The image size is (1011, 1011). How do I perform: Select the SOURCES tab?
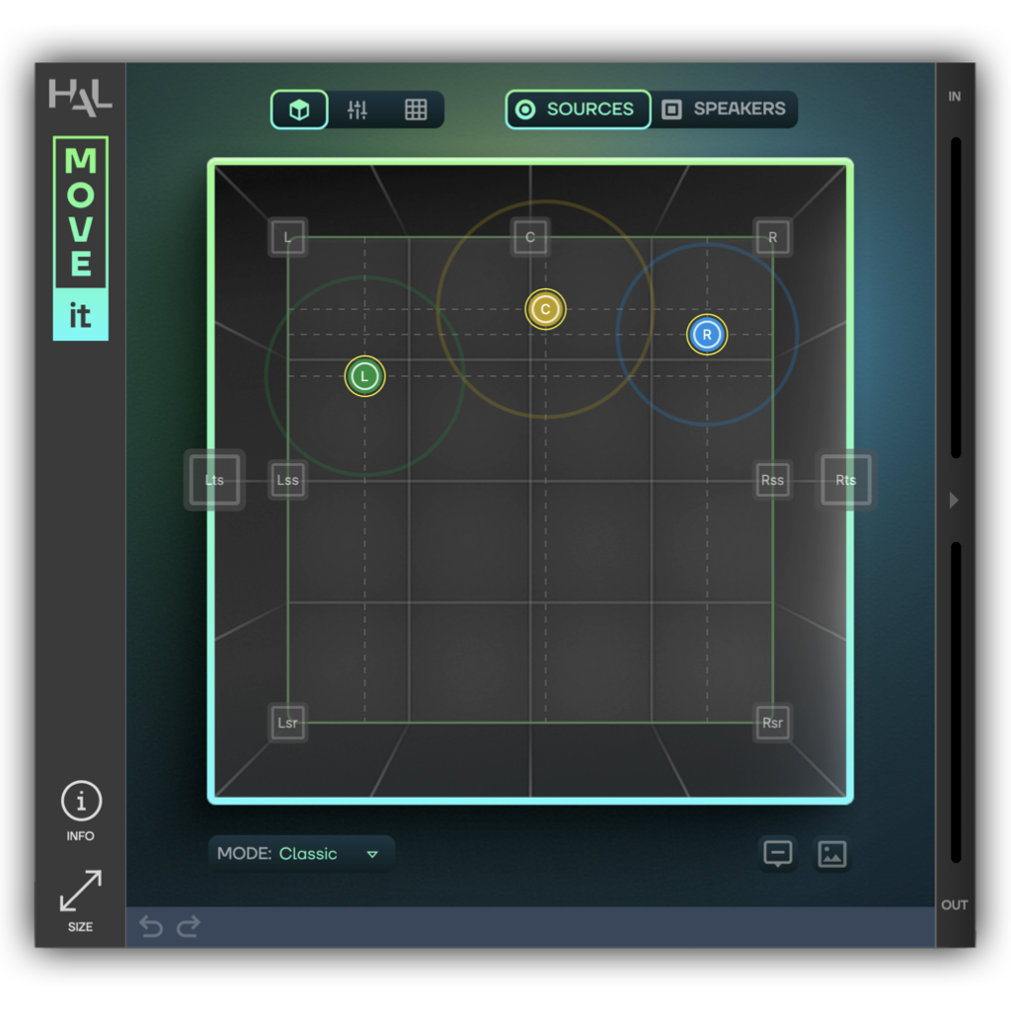[579, 110]
